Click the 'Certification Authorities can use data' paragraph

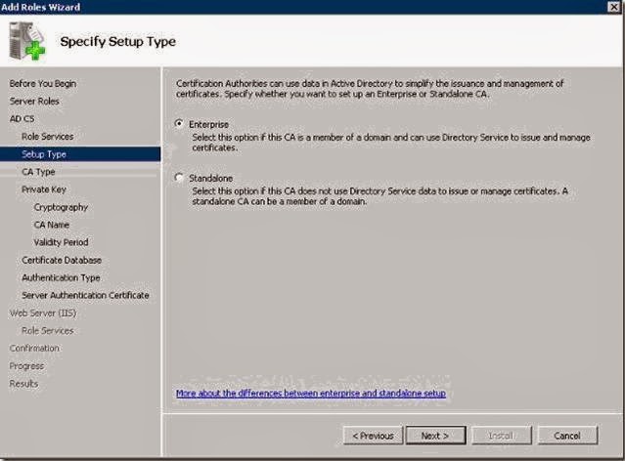[370, 89]
